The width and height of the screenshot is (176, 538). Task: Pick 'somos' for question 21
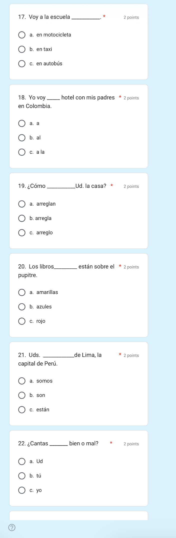(x=22, y=381)
